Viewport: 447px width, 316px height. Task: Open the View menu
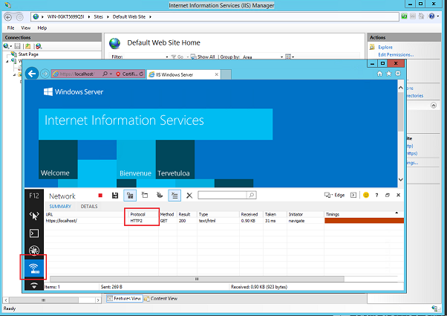25,28
